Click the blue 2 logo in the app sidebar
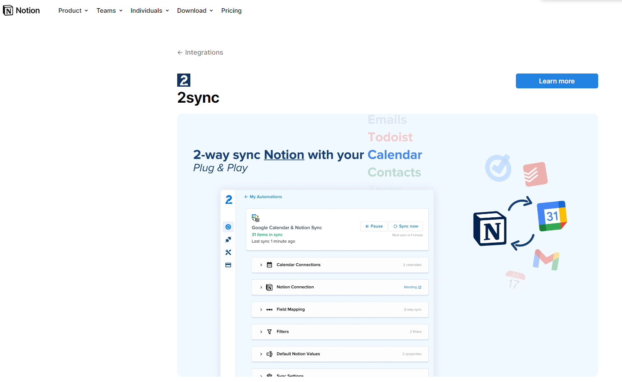Image resolution: width=622 pixels, height=382 pixels. click(x=229, y=200)
